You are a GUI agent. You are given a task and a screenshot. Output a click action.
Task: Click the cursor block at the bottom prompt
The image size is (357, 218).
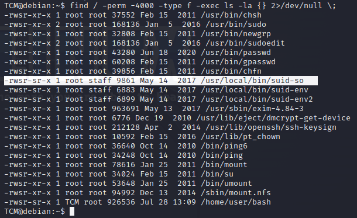72,212
